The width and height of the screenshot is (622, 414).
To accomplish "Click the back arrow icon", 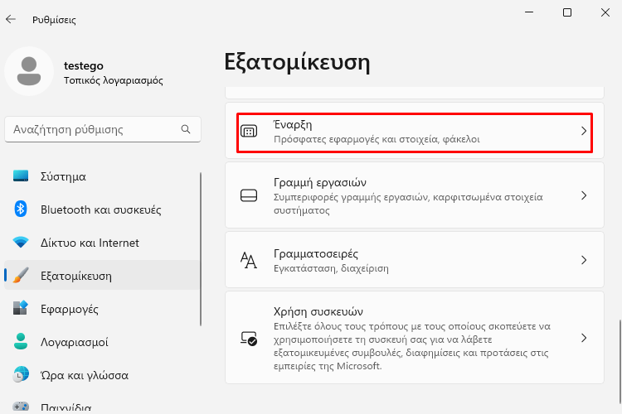I will (x=11, y=19).
